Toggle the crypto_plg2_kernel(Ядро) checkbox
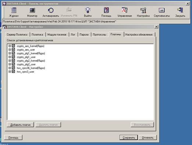The width and height of the screenshot is (192, 145). tap(13, 61)
